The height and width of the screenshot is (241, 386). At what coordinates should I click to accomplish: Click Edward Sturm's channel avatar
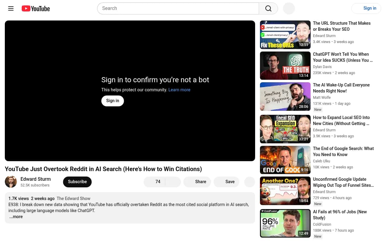11,182
